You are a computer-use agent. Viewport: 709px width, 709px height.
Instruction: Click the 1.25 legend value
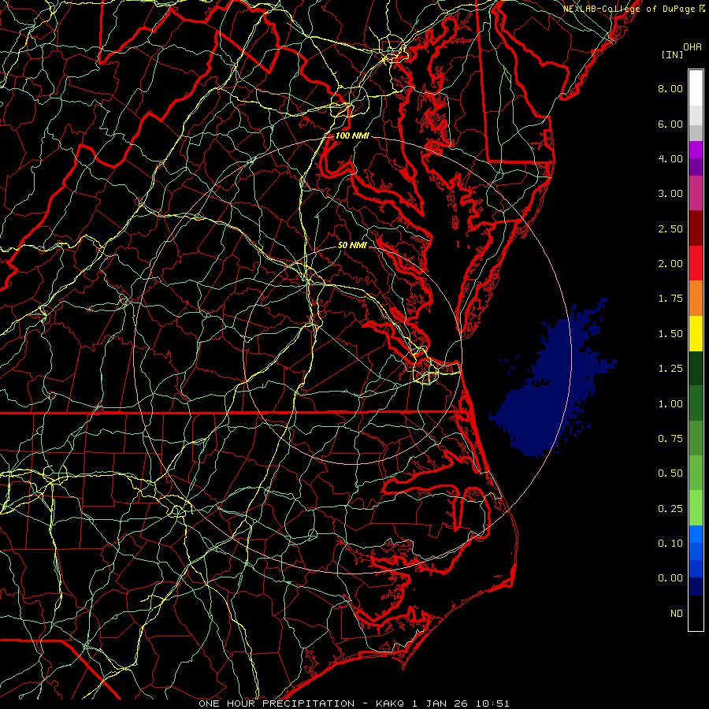tap(670, 369)
